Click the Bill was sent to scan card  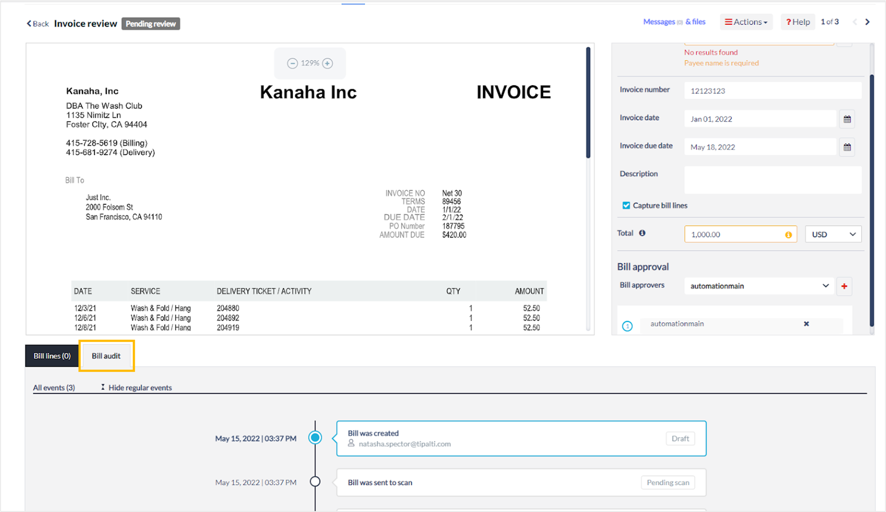click(521, 483)
